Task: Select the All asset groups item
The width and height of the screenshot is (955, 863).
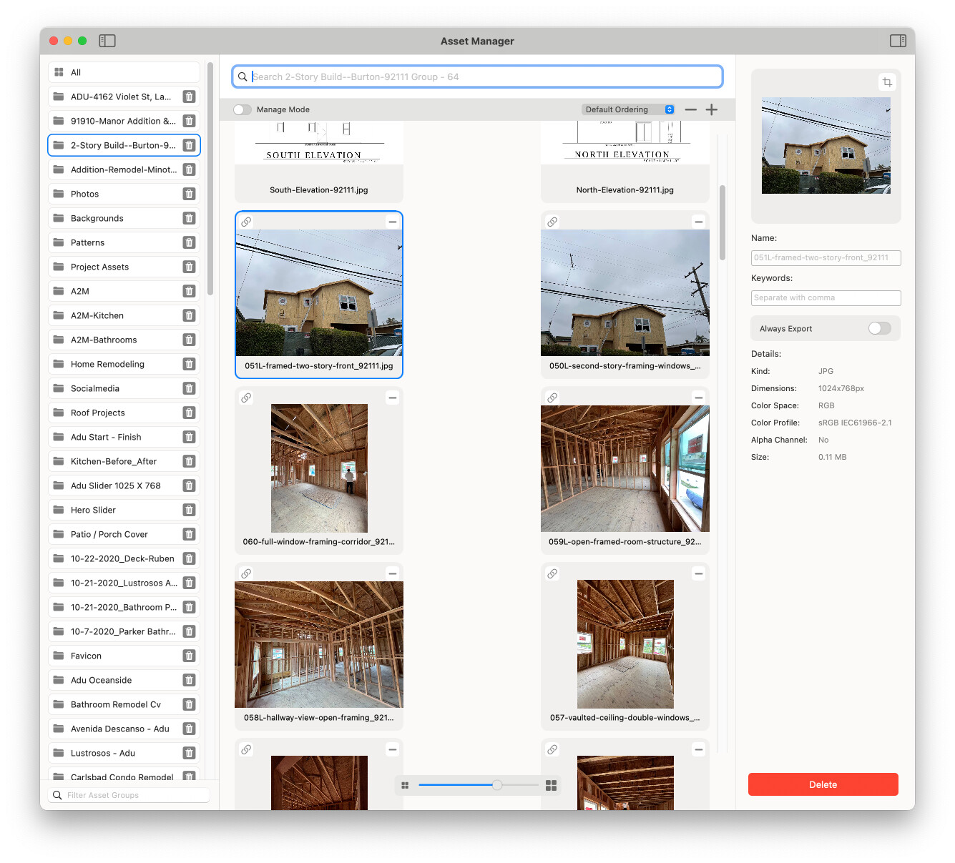Action: point(123,72)
